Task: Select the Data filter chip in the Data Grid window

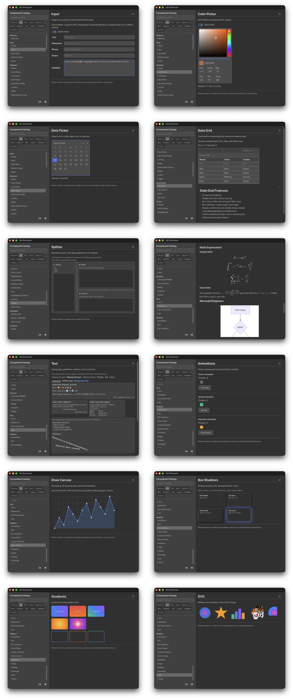Action: pyautogui.click(x=159, y=143)
